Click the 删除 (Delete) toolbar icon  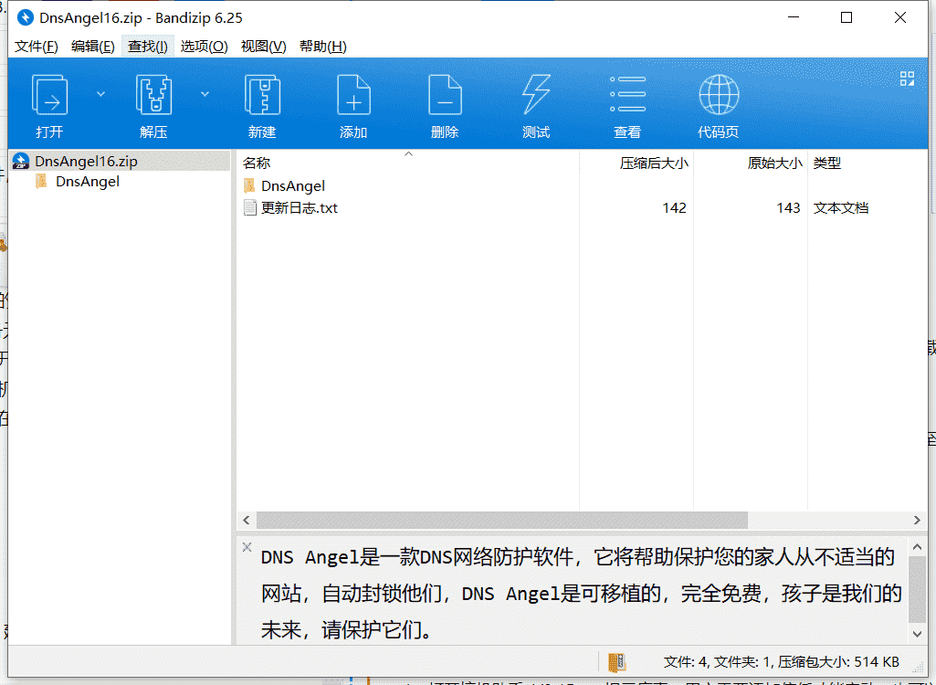coord(445,95)
